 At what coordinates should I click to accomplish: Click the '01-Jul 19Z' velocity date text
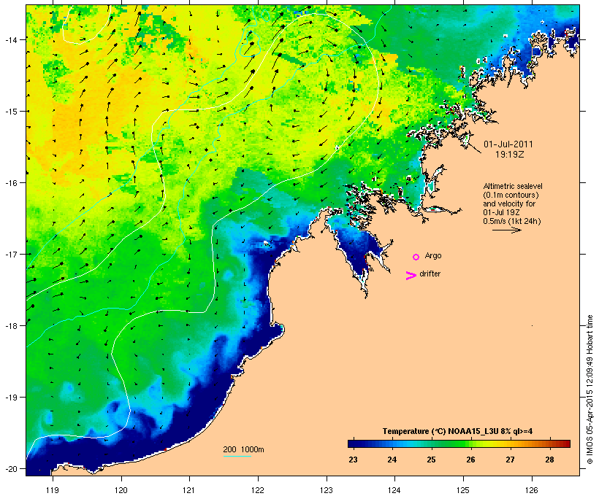click(501, 212)
